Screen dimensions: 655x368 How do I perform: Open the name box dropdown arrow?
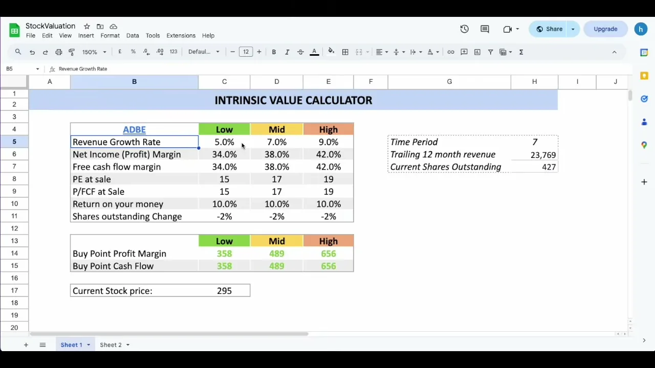pyautogui.click(x=37, y=69)
